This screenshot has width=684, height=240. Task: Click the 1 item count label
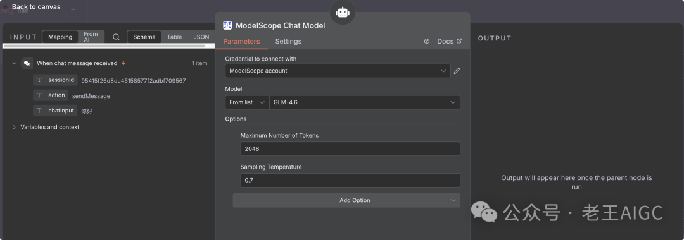click(x=199, y=63)
